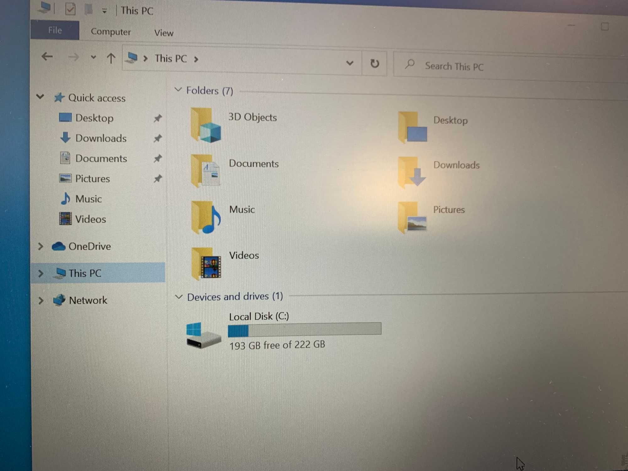Collapse the Folders (7) section
Image resolution: width=628 pixels, height=471 pixels.
177,90
